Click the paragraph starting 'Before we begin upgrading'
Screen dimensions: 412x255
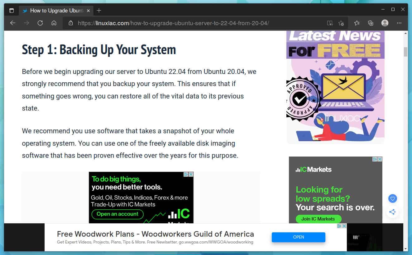point(139,90)
